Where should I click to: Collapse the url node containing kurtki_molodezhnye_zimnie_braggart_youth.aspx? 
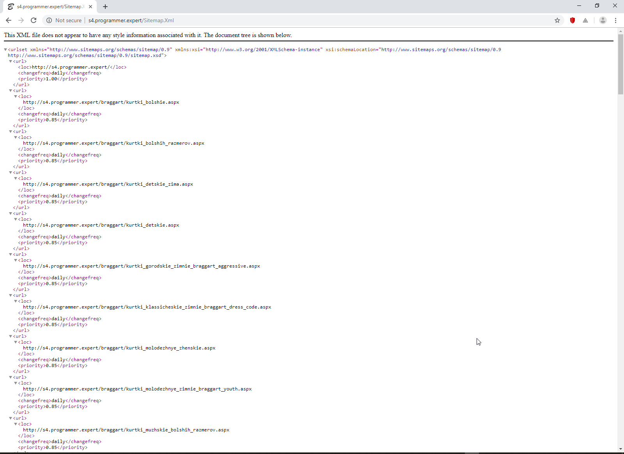11,377
